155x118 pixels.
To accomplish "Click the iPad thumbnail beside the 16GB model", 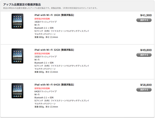I will point(17,21).
